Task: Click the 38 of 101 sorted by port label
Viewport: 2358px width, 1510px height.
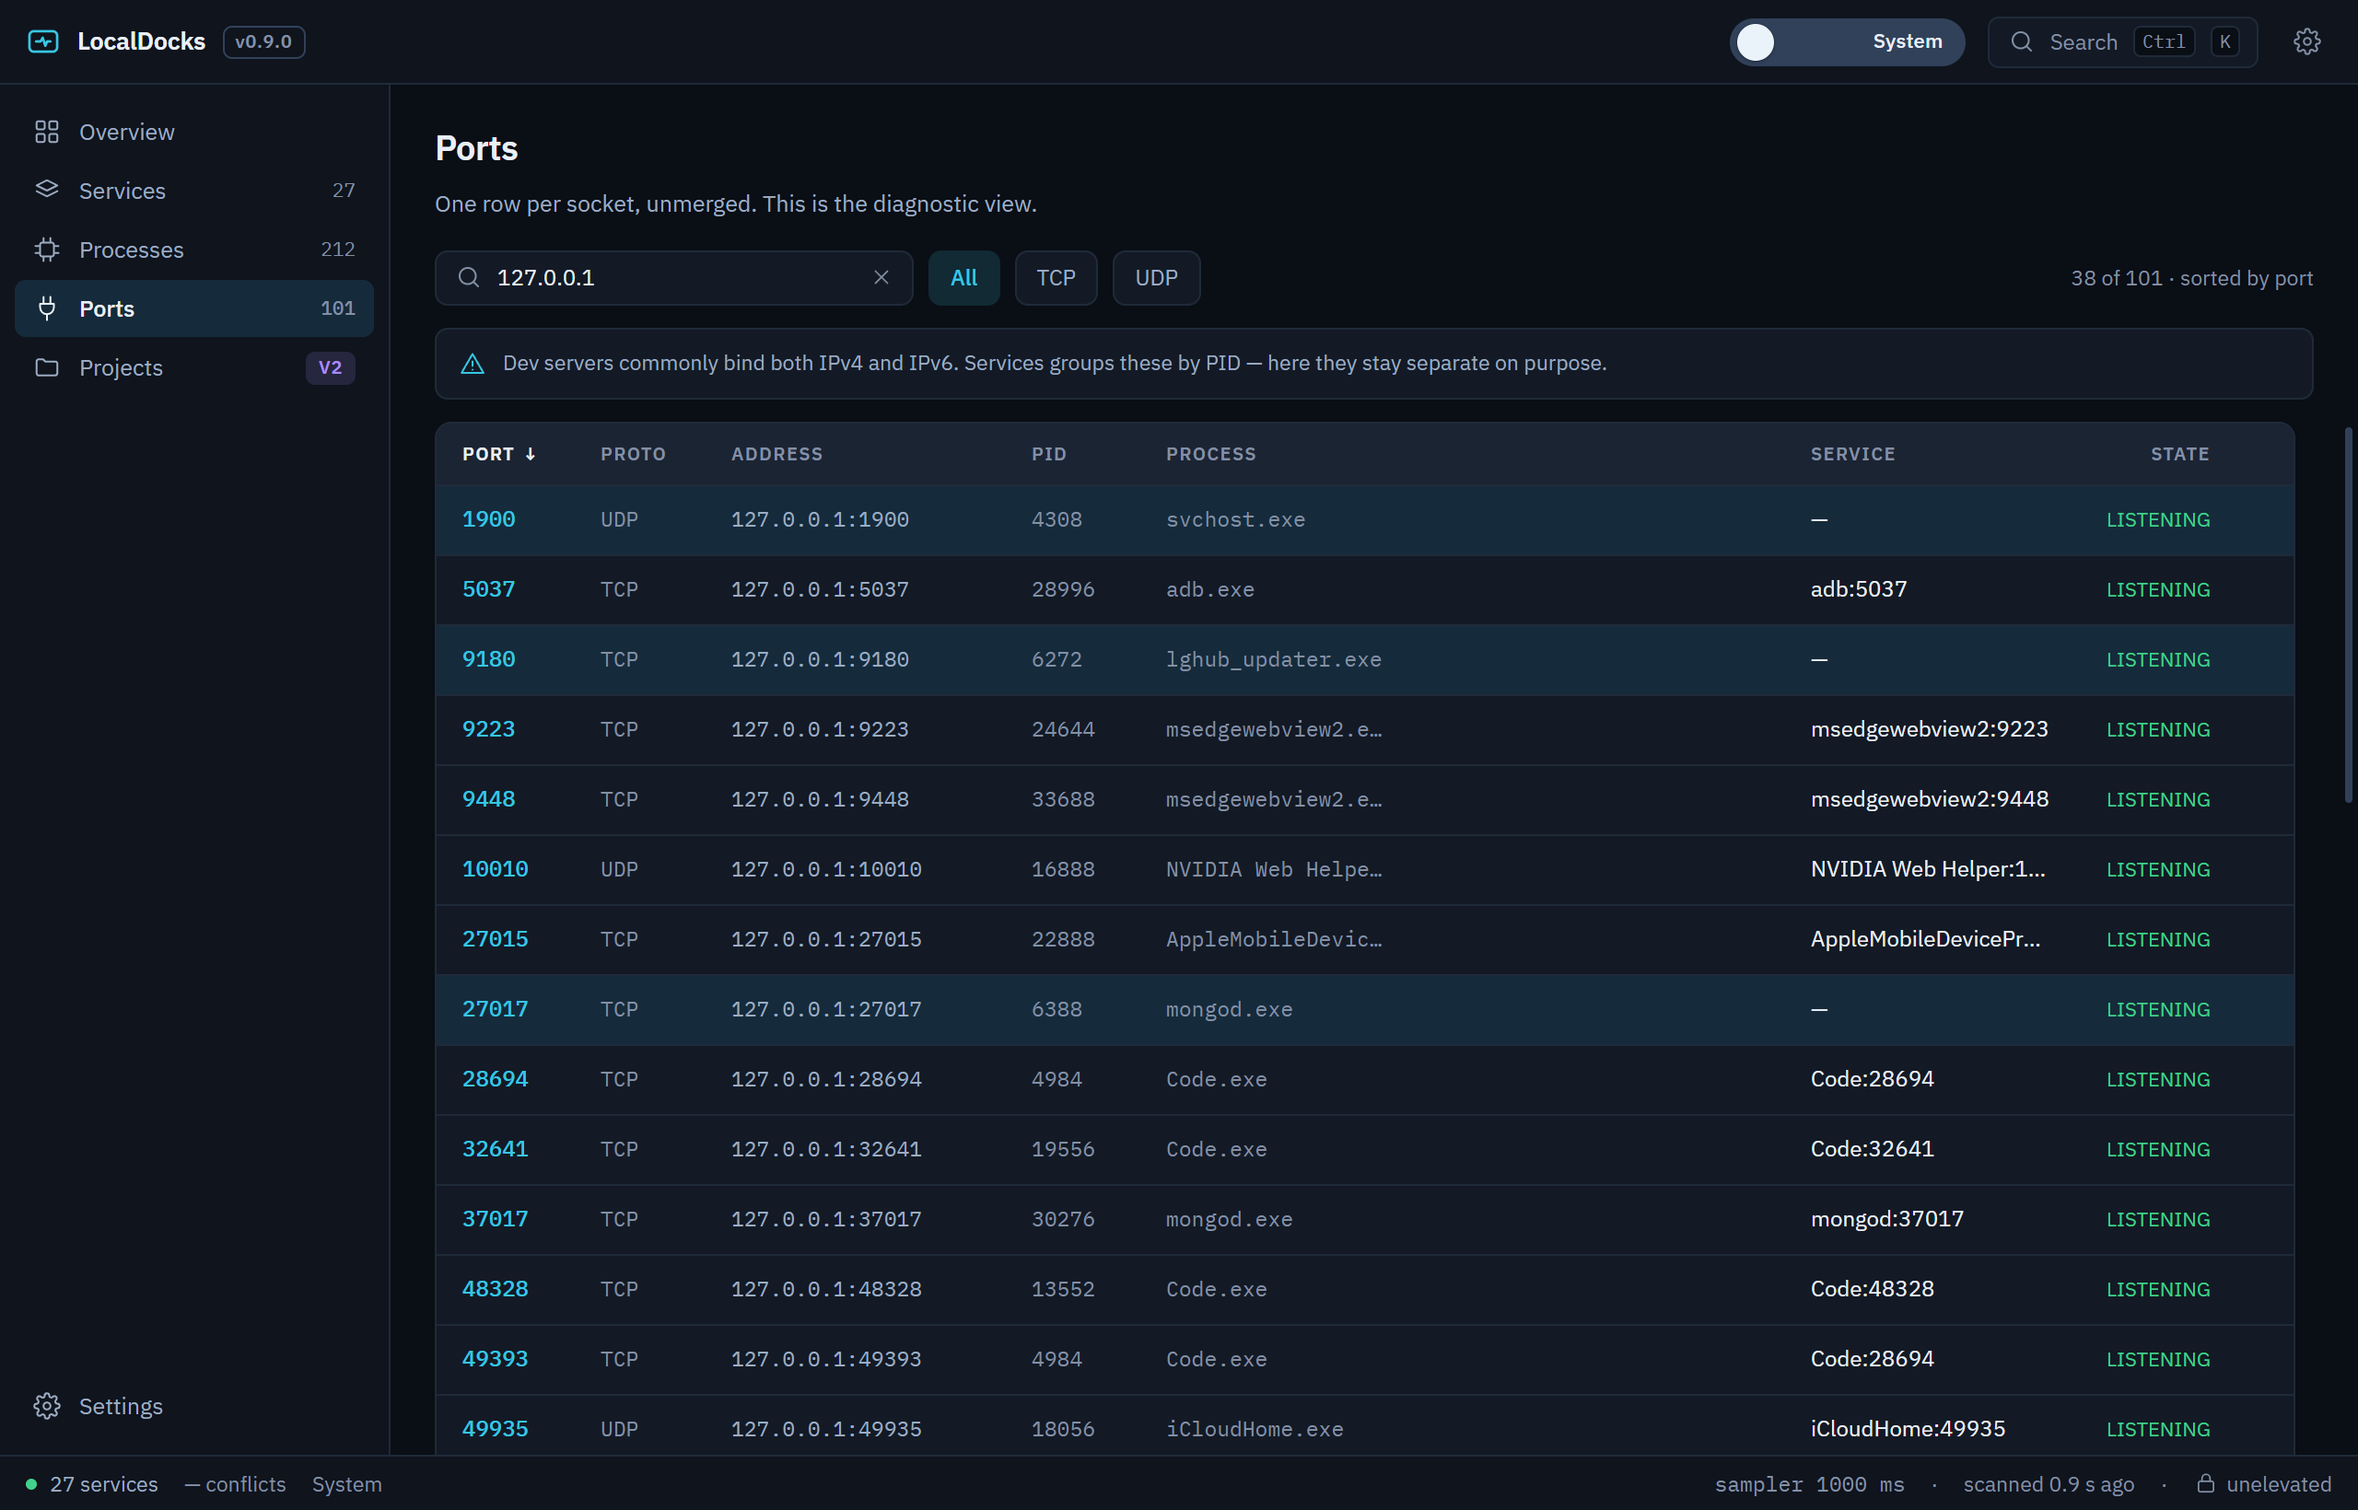Action: coord(2191,277)
